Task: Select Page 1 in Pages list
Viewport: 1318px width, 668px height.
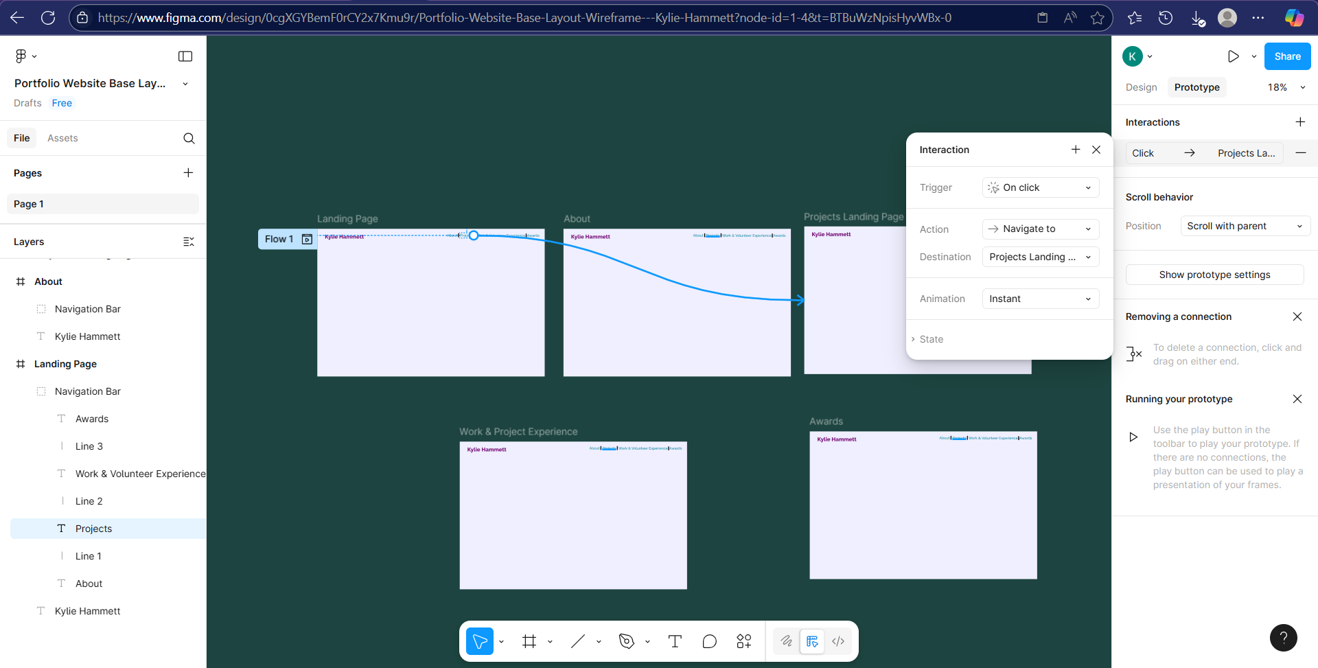Action: [103, 204]
